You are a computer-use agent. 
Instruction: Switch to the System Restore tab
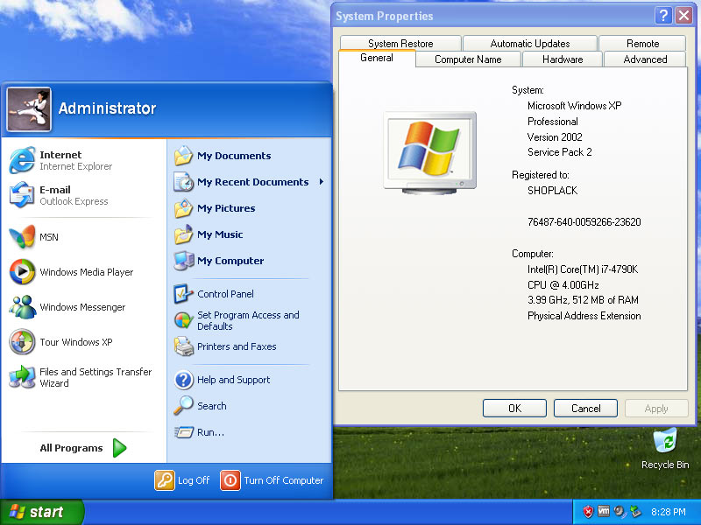pos(400,43)
